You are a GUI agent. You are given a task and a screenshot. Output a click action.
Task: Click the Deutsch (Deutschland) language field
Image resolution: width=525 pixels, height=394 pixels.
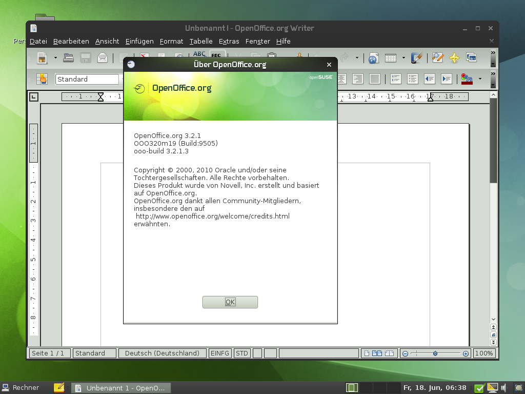pos(162,353)
